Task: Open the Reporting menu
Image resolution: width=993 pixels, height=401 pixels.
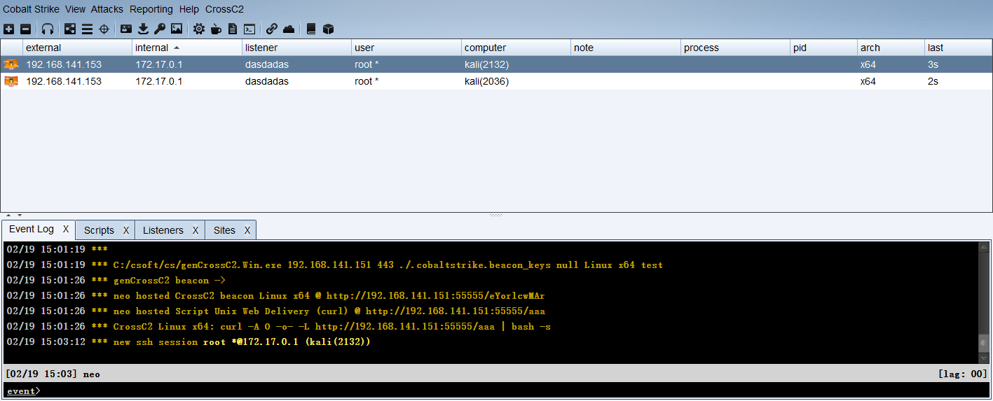Action: [x=151, y=9]
